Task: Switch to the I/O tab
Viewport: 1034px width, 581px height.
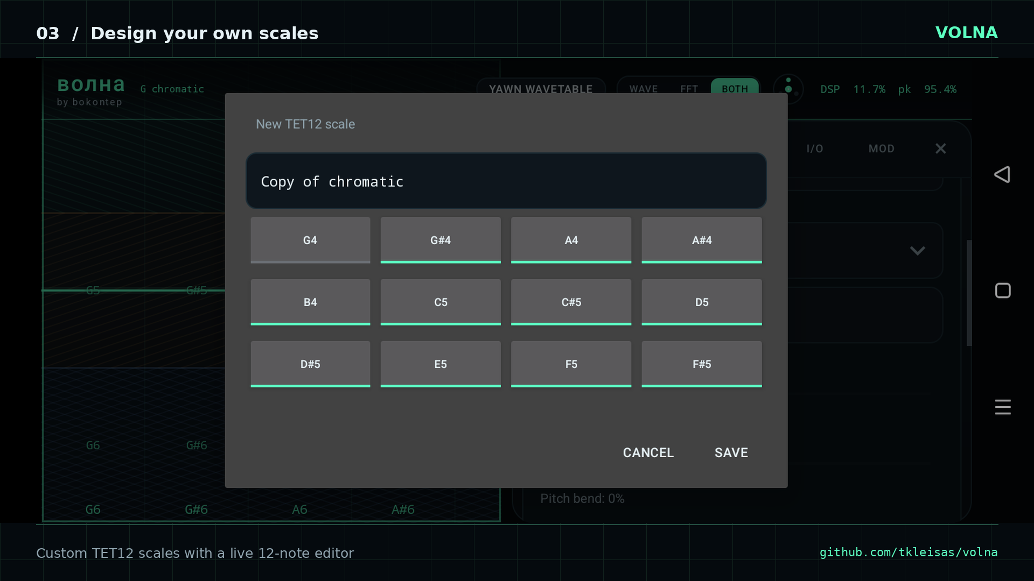Action: pyautogui.click(x=815, y=148)
